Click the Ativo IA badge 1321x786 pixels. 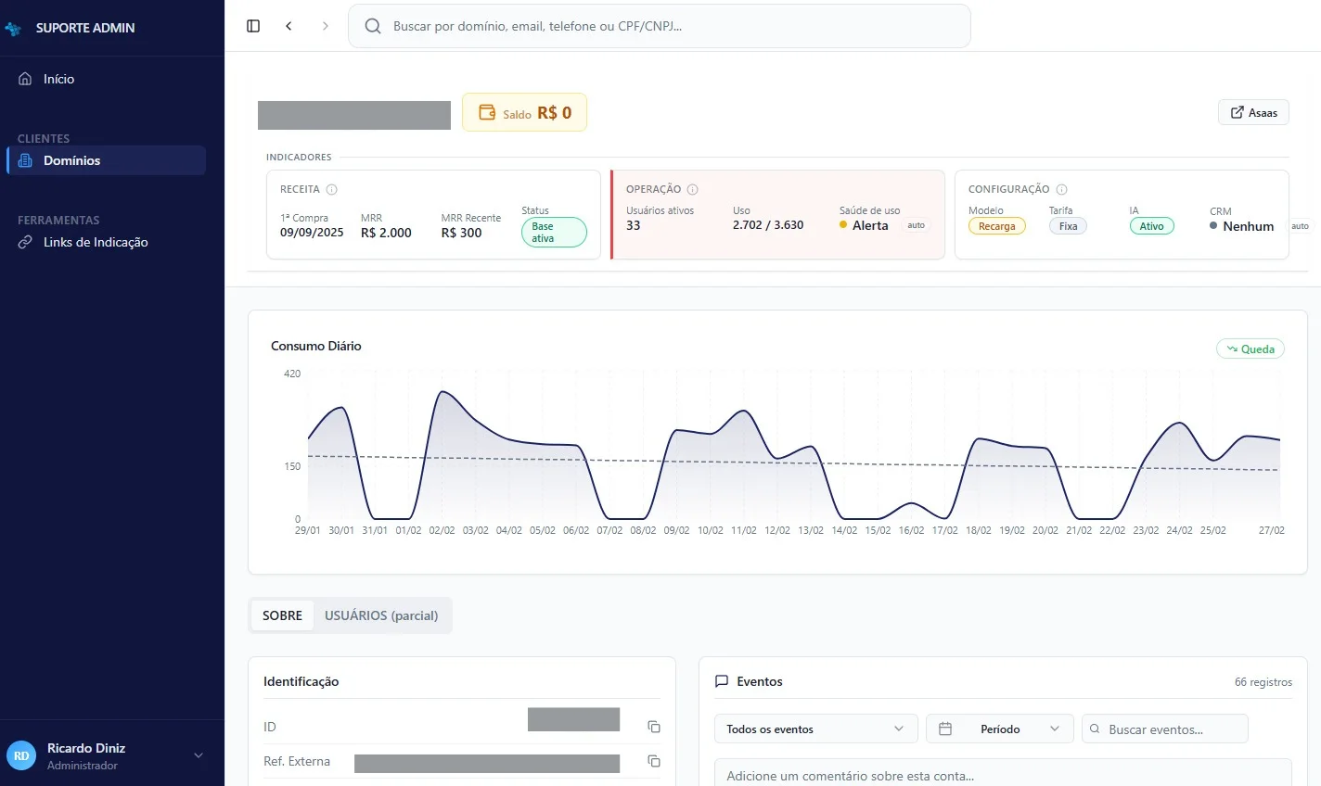[1151, 226]
